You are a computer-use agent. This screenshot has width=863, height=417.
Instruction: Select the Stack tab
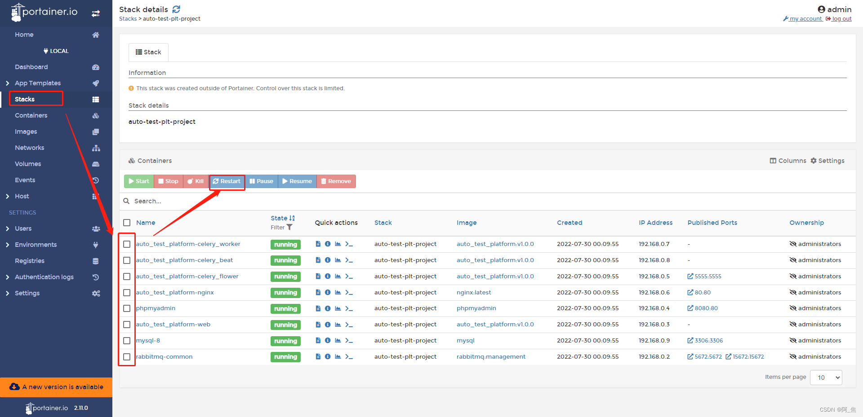pos(148,52)
